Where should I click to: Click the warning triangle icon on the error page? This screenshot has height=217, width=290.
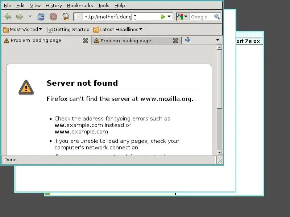coord(26,88)
